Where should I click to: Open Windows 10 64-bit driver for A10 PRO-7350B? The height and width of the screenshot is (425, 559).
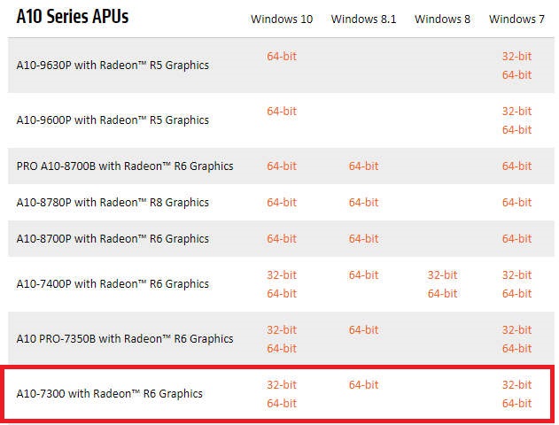point(282,348)
